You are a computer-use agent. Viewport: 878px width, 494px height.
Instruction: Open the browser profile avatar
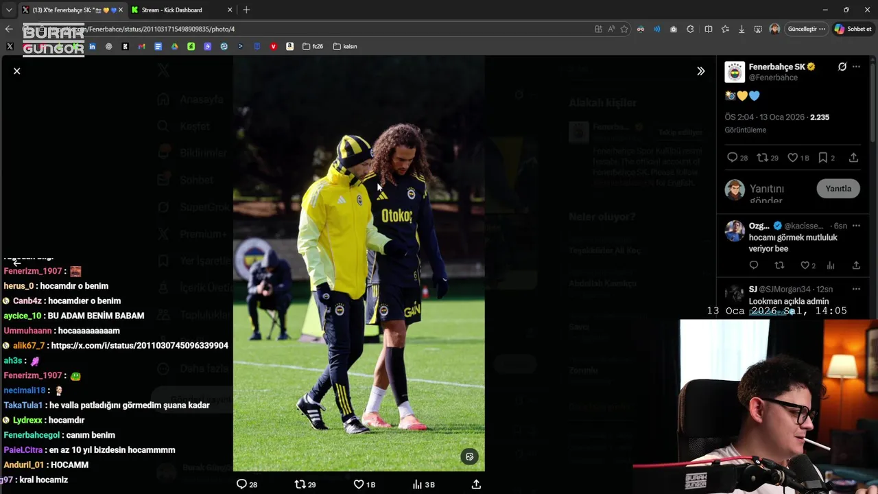pos(774,29)
